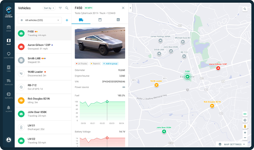Zoom in on the map
This screenshot has height=150, width=254.
tap(245, 132)
